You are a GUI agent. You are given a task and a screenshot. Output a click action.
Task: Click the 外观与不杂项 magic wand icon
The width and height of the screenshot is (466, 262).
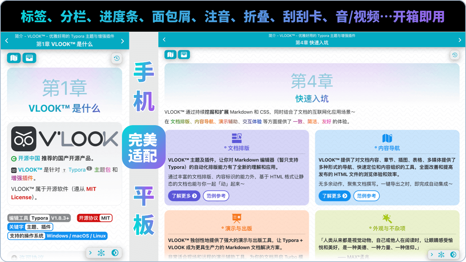387,218
